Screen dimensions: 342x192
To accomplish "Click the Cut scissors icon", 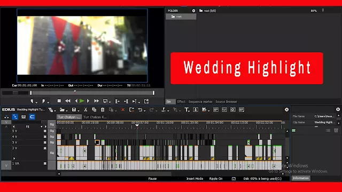I will tap(85, 110).
